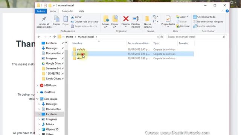Create a Nueva carpeta
241x135 pixels.
[148, 22]
